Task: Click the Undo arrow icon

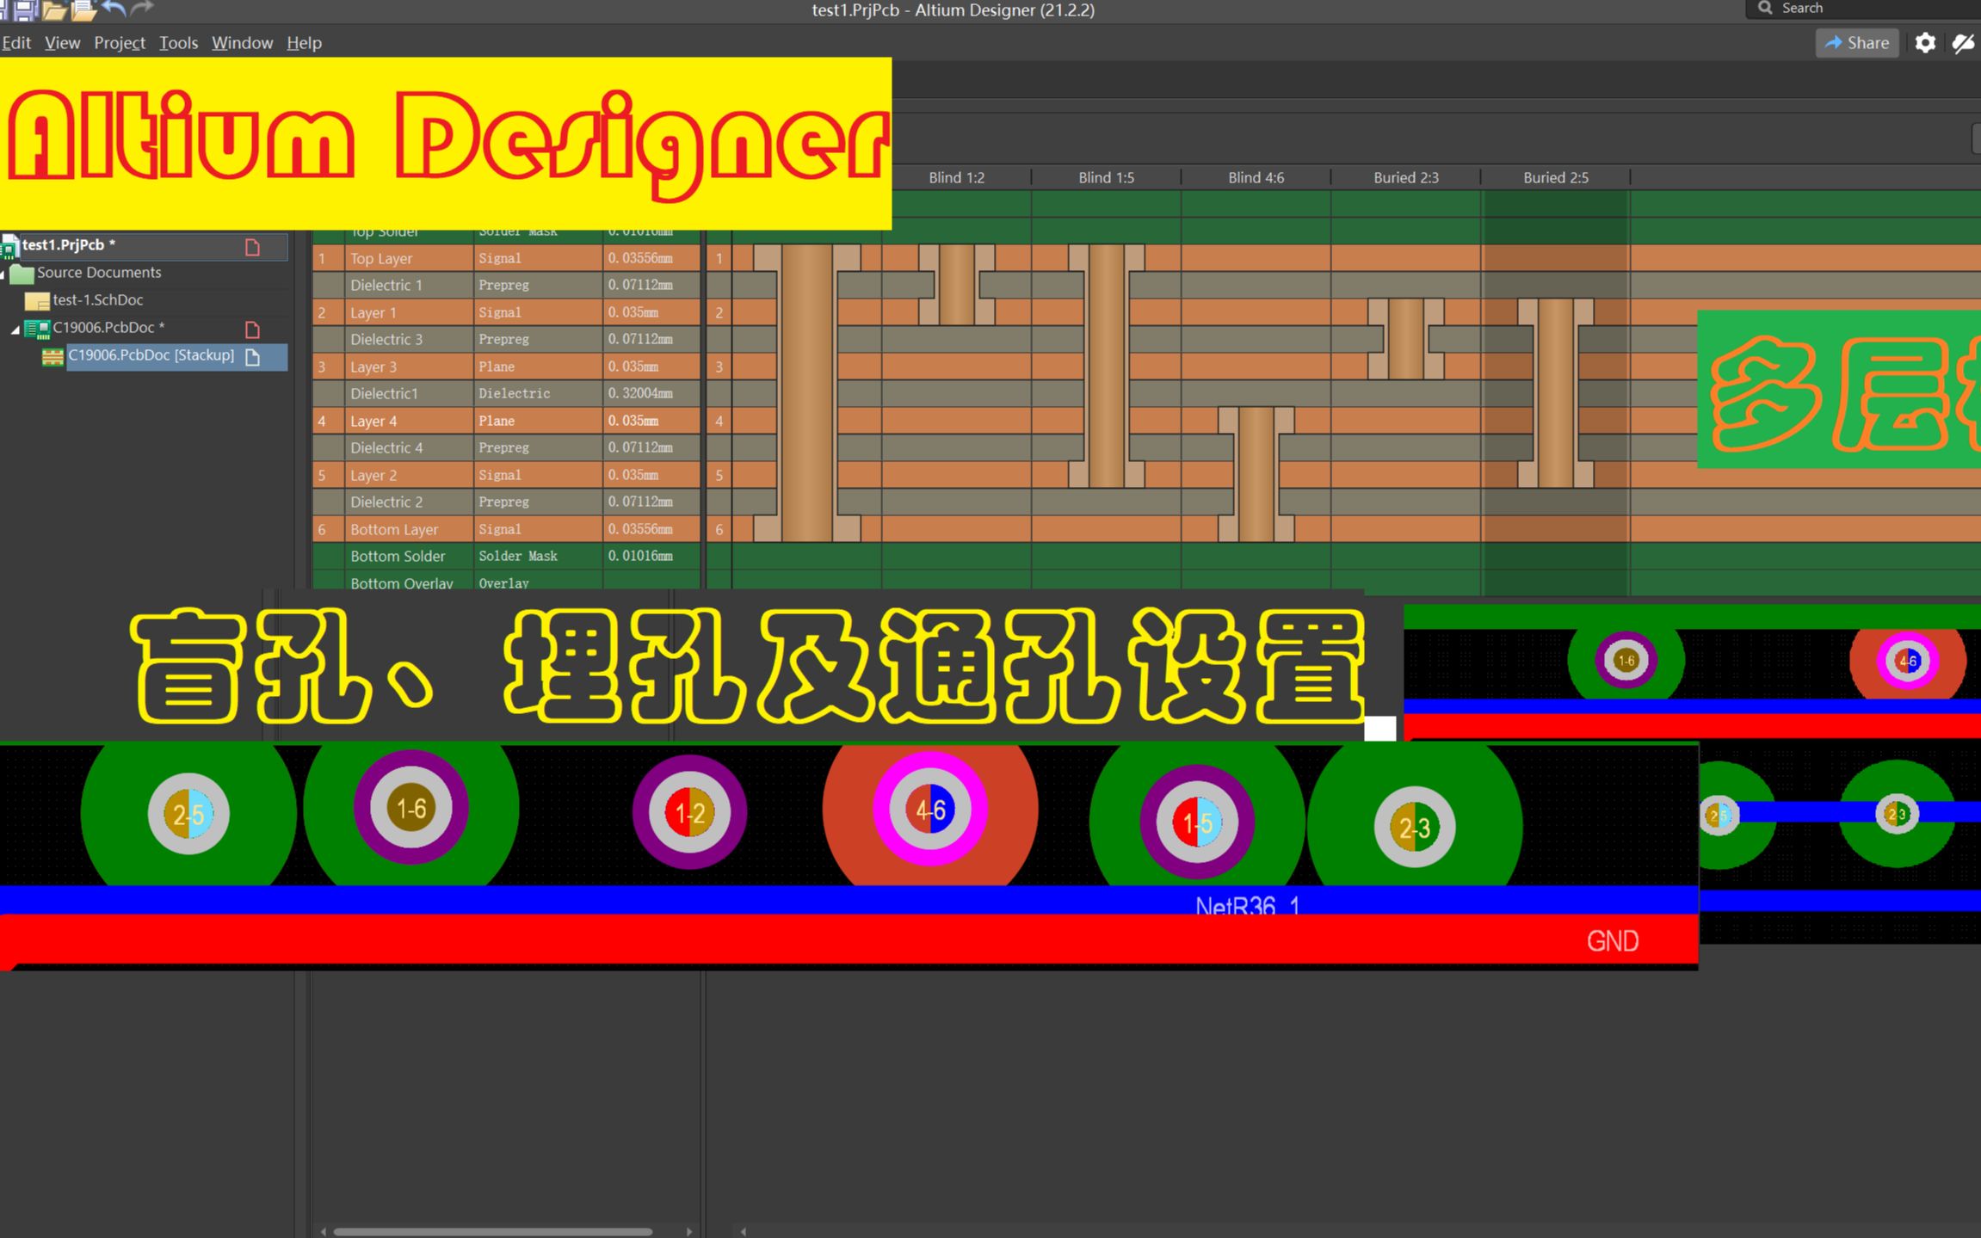Action: [x=114, y=9]
